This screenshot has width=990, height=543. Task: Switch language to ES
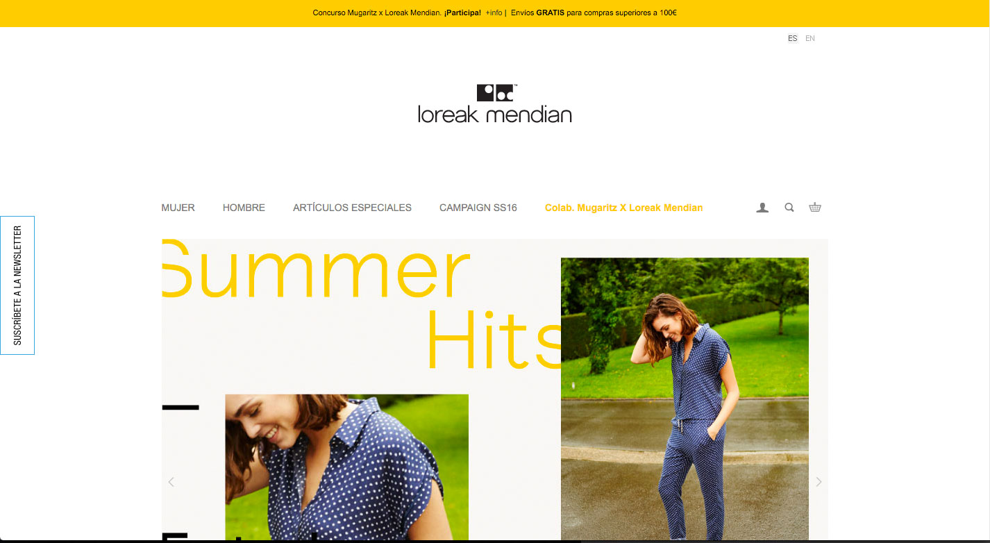[x=793, y=38]
